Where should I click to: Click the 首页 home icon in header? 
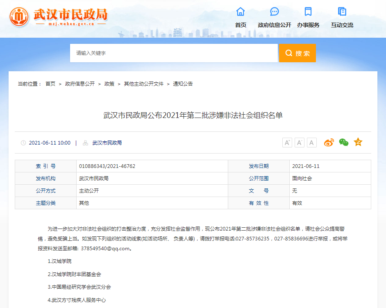(241, 11)
